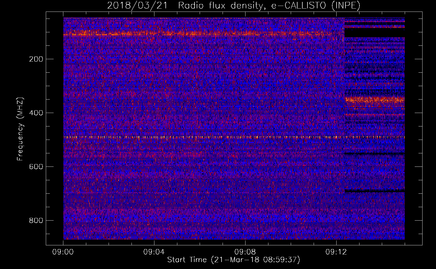This screenshot has width=436, height=269.
Task: Click the 09:12 time tick label
Action: tap(336, 252)
